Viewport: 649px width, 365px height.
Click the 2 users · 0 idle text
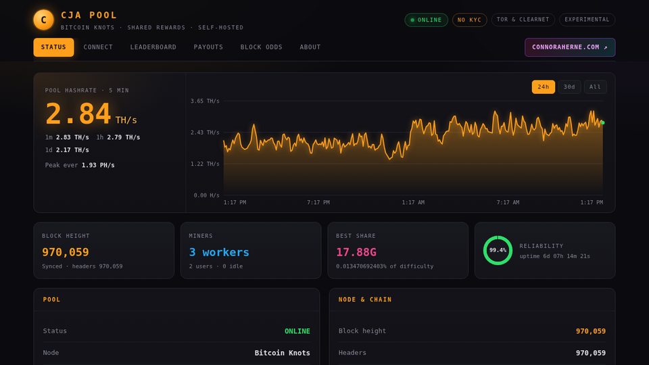coord(216,266)
